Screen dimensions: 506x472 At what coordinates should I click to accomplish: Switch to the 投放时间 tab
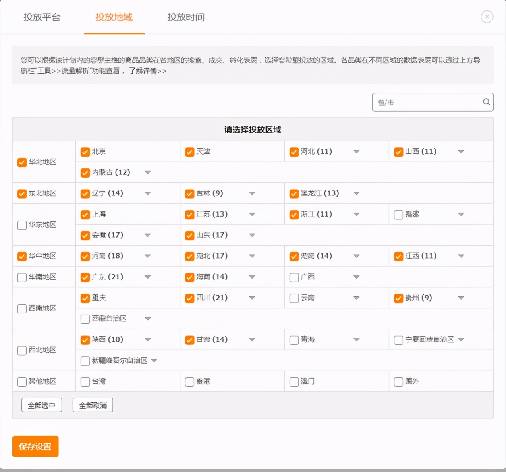click(185, 17)
